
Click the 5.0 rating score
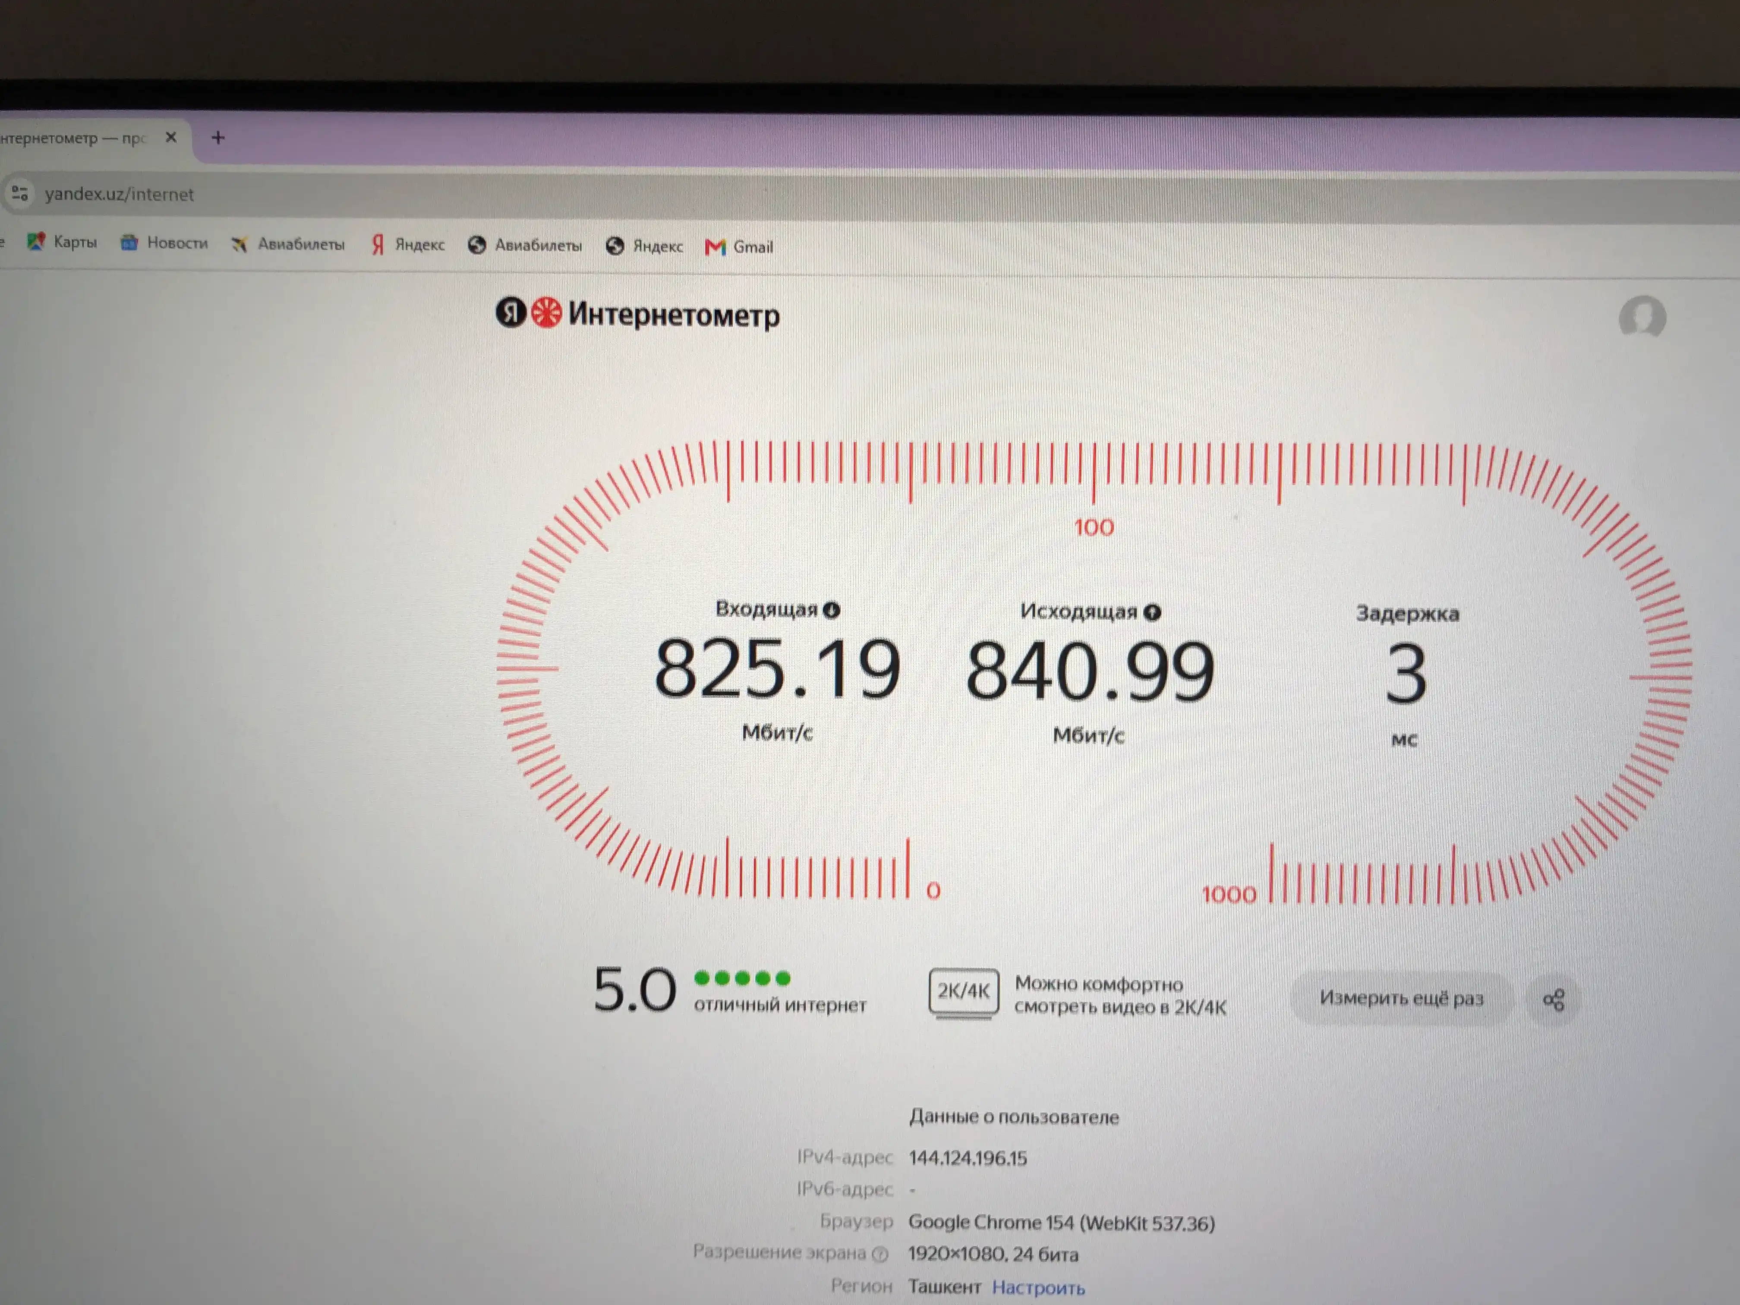click(x=634, y=990)
